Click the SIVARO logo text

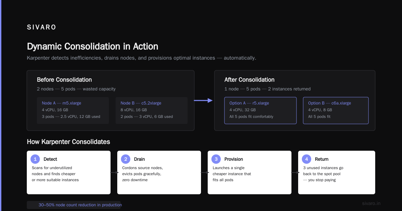[x=42, y=27]
